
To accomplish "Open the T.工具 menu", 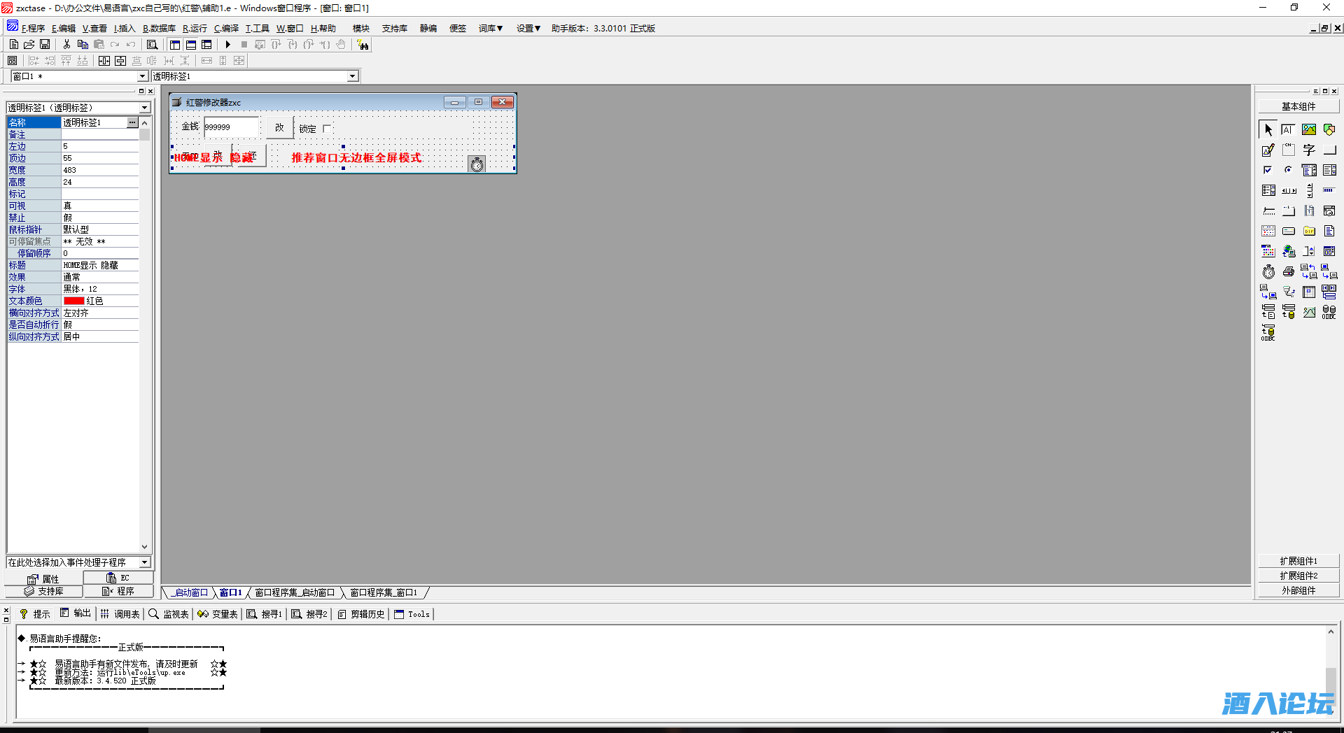I will click(257, 29).
